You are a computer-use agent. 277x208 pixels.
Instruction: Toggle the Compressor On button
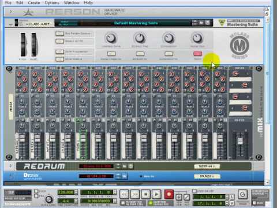(169, 54)
